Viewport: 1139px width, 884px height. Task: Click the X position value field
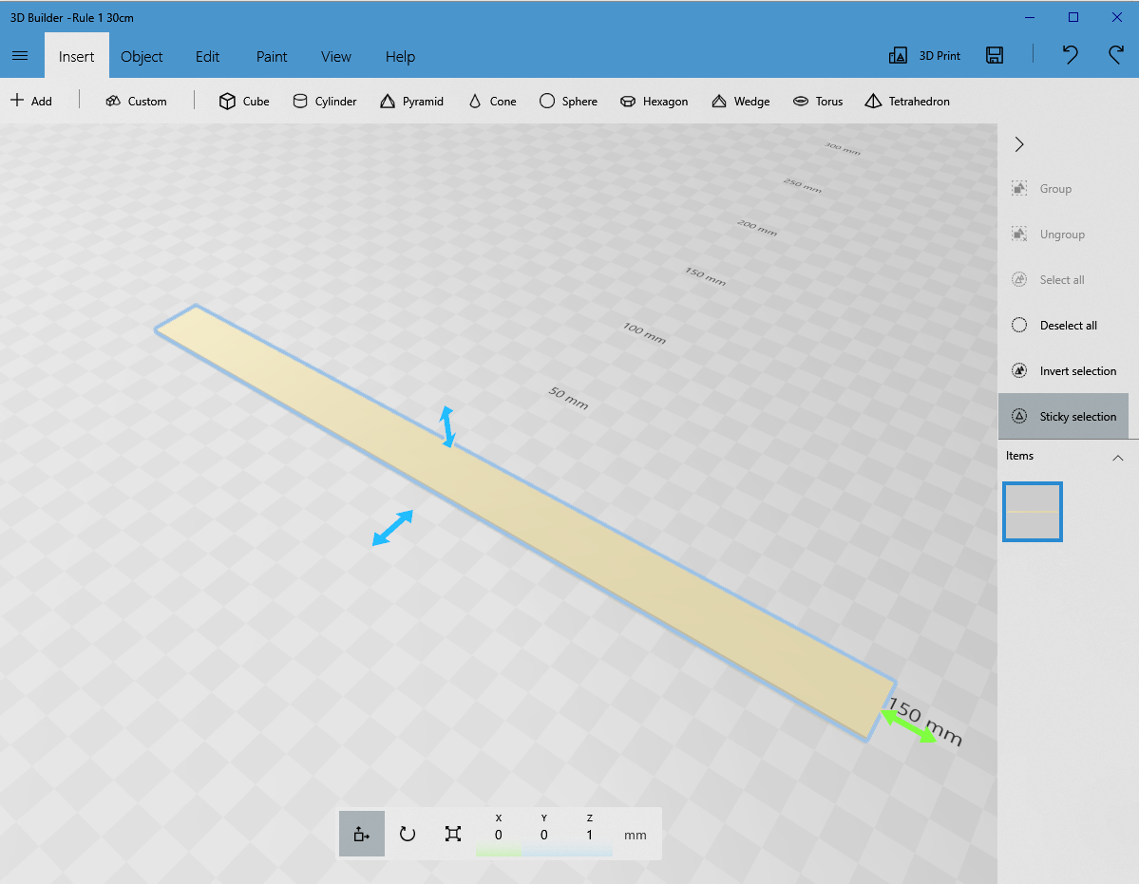coord(499,836)
